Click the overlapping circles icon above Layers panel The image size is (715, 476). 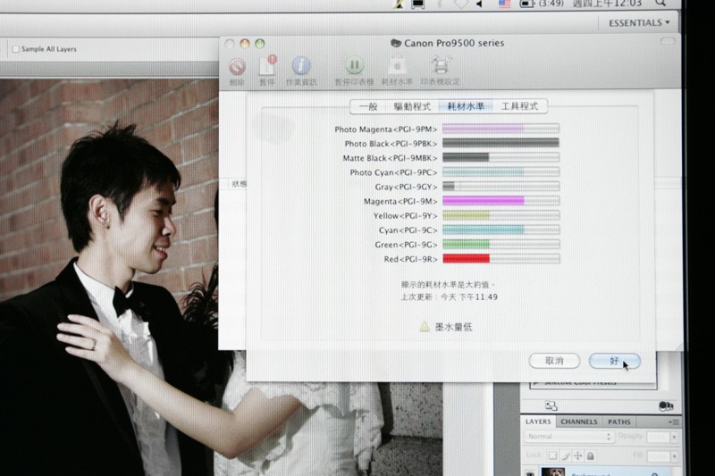tap(666, 405)
